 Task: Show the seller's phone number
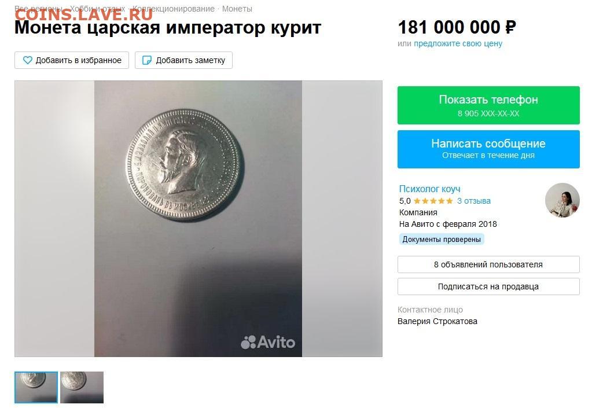coord(488,105)
